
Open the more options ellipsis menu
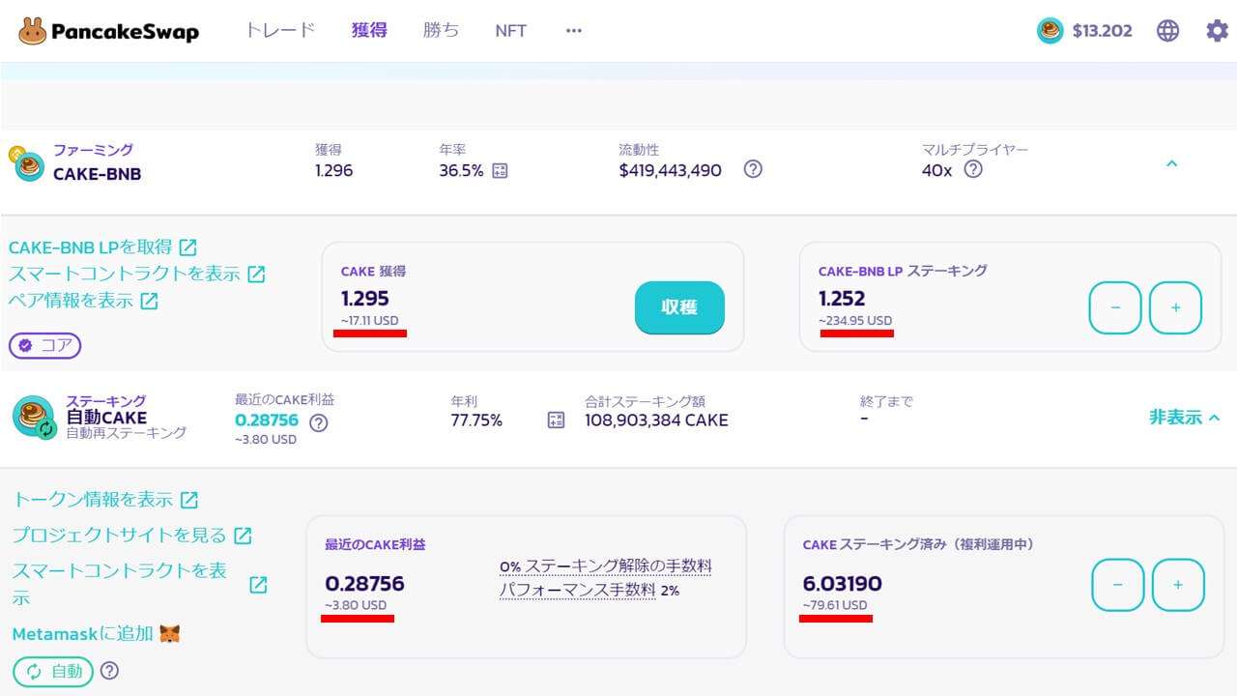(574, 31)
